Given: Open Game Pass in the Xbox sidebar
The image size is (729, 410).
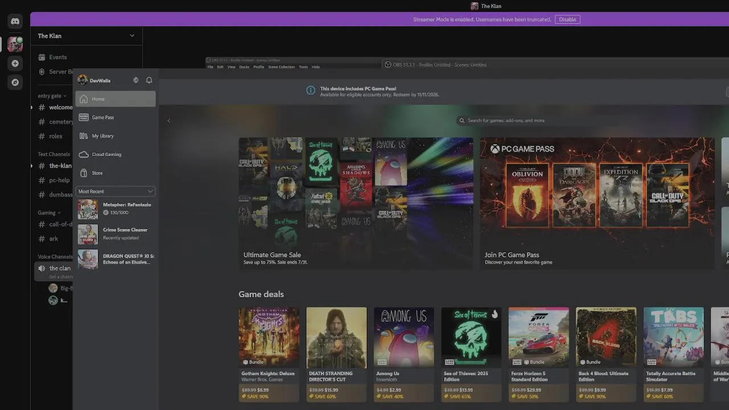Looking at the screenshot, I should coord(116,117).
